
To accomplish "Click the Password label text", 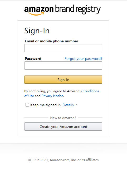I will tap(33, 59).
